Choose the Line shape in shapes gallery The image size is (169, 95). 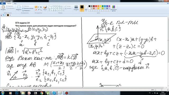point(49,6)
